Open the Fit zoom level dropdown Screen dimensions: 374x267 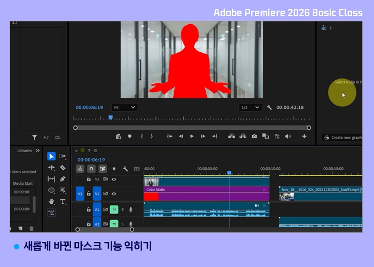tap(124, 107)
